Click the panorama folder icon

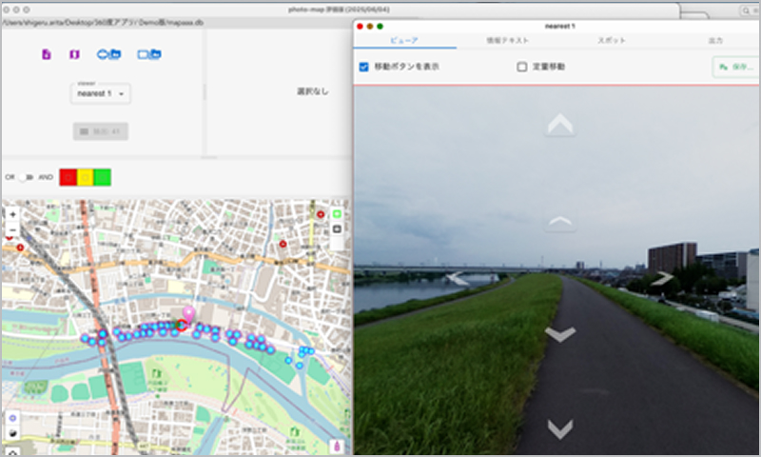click(108, 54)
